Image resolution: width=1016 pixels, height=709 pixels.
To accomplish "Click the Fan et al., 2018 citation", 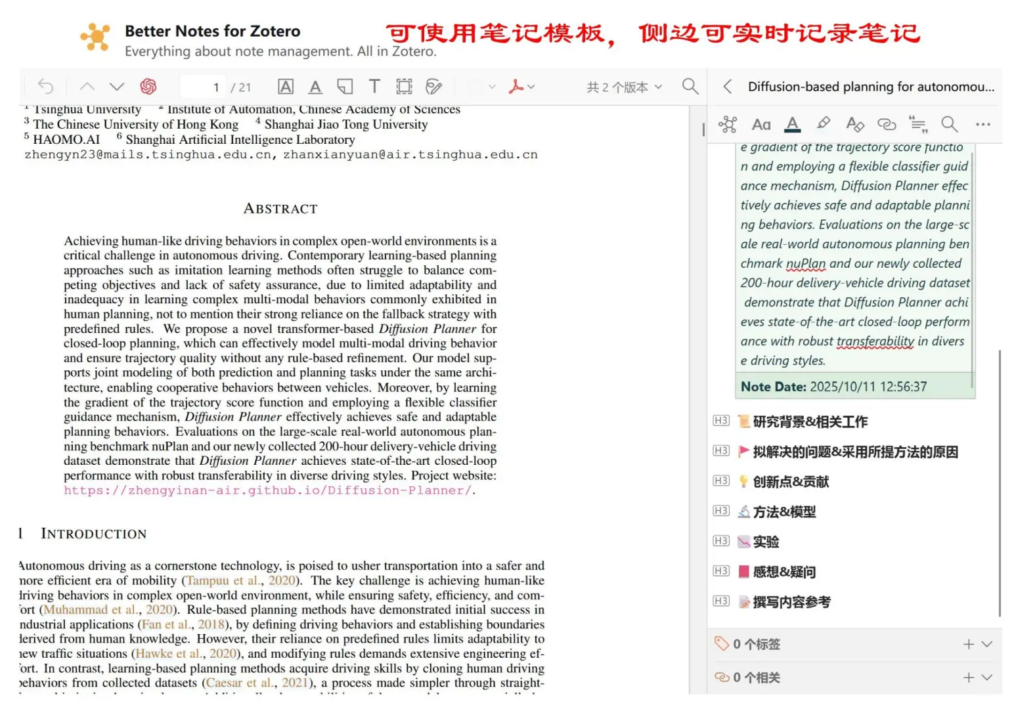I will (x=183, y=624).
